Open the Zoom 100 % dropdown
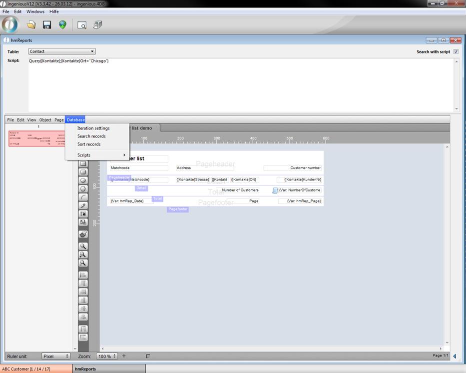This screenshot has height=373, width=466. tap(106, 356)
